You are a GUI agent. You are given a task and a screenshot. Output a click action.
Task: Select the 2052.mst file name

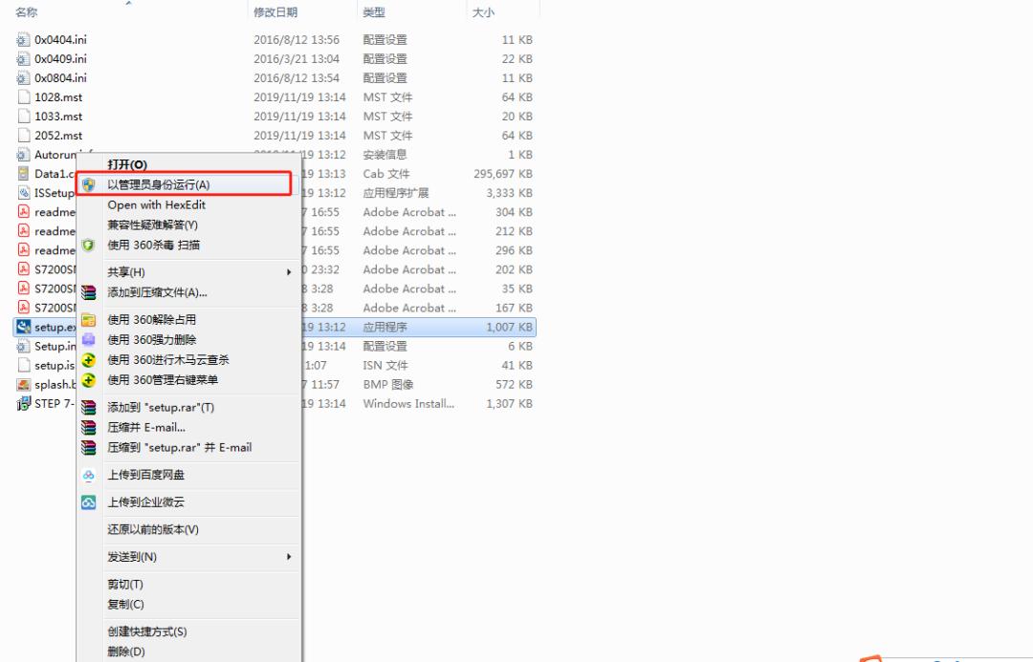[58, 135]
